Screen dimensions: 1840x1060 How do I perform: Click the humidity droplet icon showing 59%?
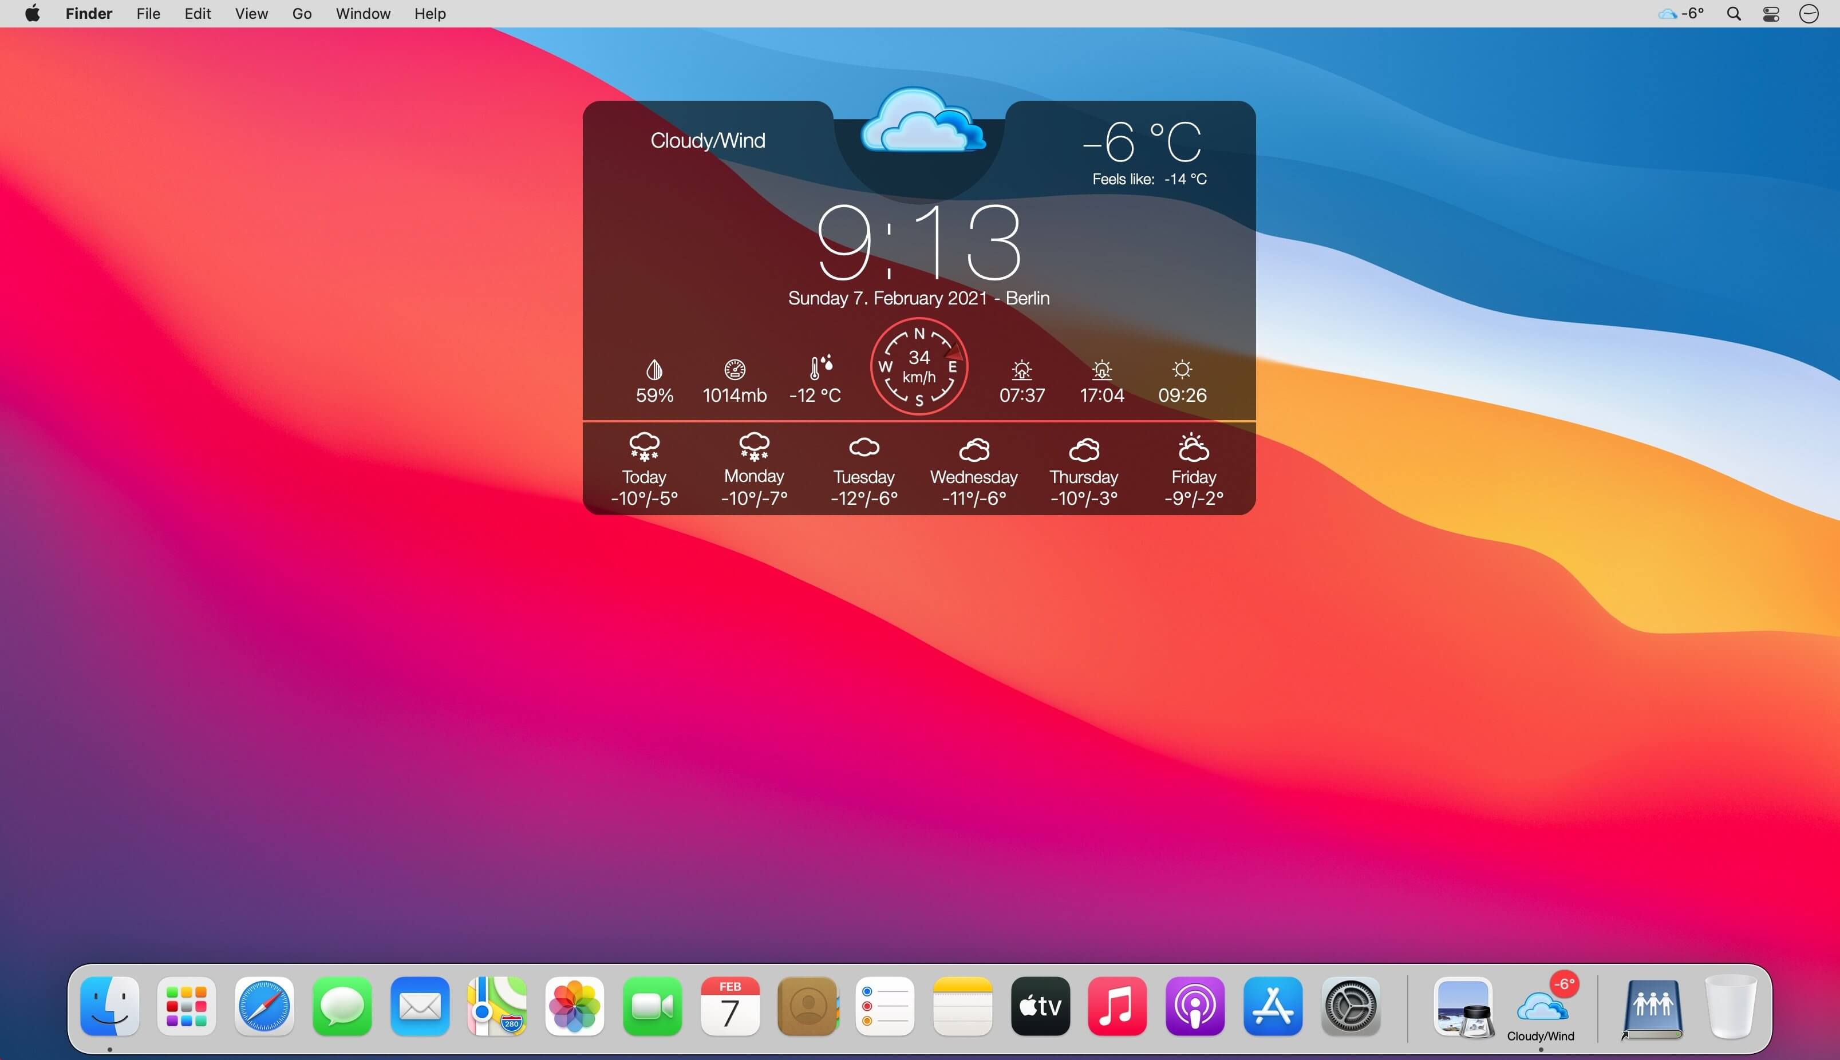[x=654, y=370]
